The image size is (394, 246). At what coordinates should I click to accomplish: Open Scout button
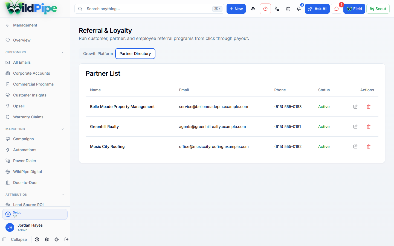[x=378, y=9]
